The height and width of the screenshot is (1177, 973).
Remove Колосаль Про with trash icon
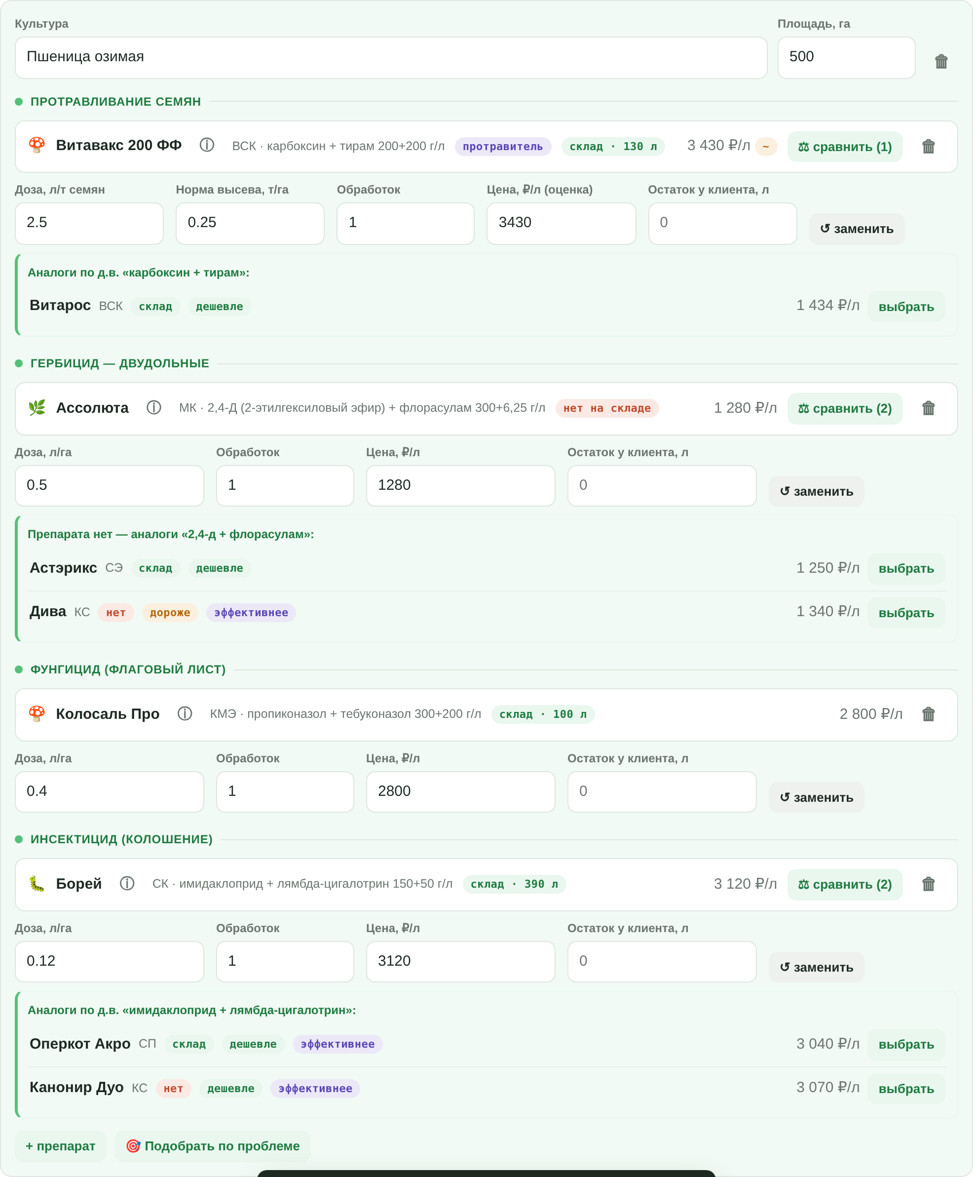[928, 714]
